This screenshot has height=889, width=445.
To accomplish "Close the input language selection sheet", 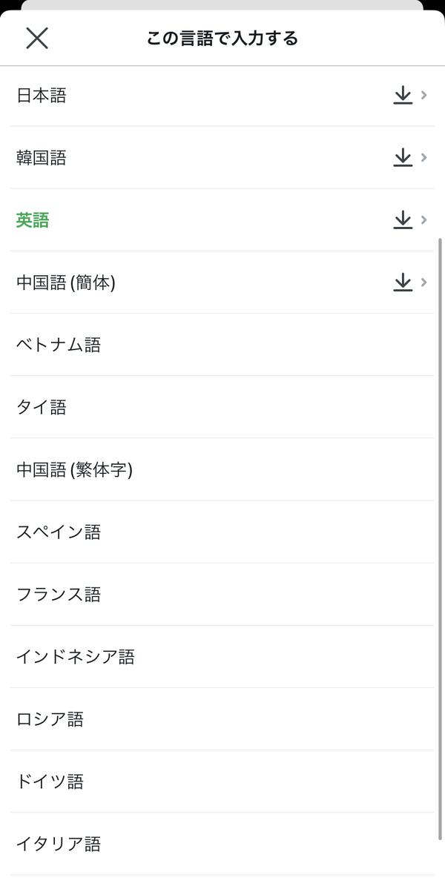I will pos(37,38).
